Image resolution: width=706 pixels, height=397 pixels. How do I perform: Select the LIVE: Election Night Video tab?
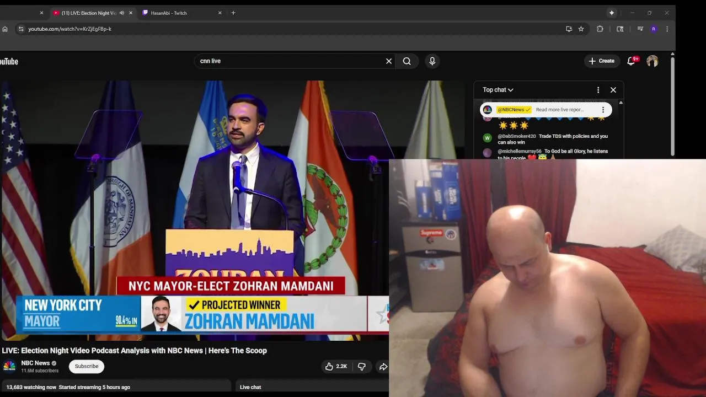(x=88, y=13)
